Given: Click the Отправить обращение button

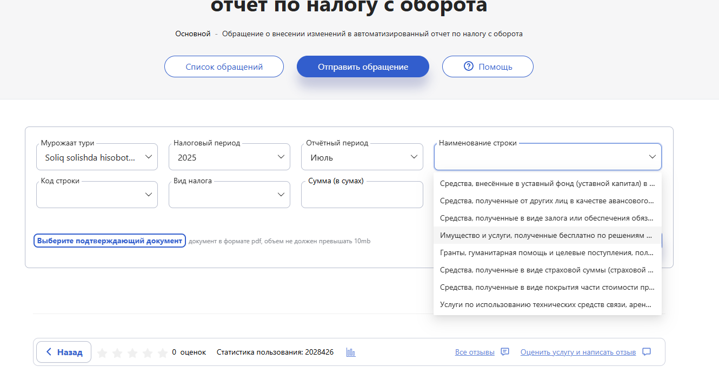Looking at the screenshot, I should click(x=363, y=67).
